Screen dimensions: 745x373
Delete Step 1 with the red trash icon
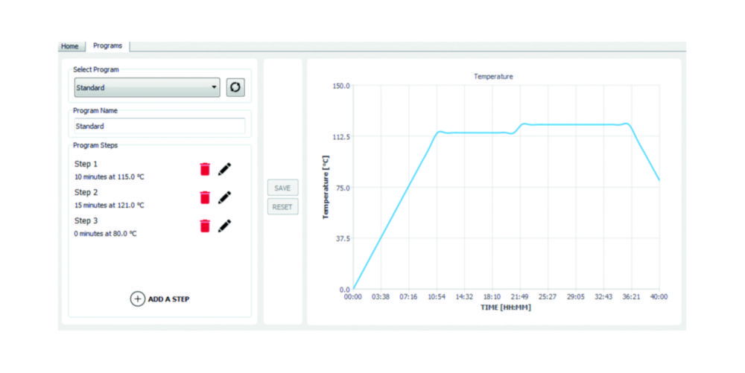(x=205, y=170)
